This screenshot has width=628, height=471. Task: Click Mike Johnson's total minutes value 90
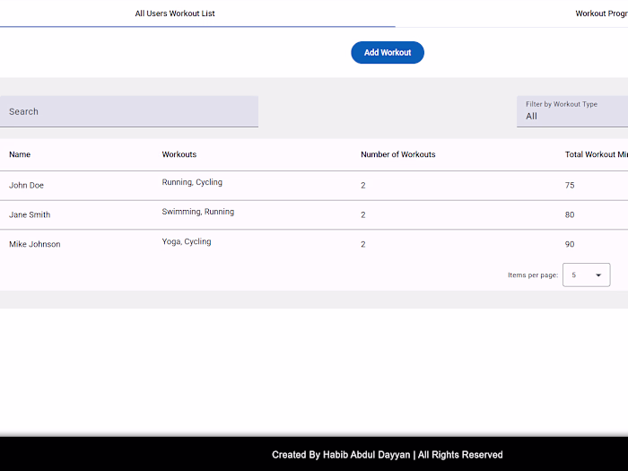pyautogui.click(x=570, y=244)
